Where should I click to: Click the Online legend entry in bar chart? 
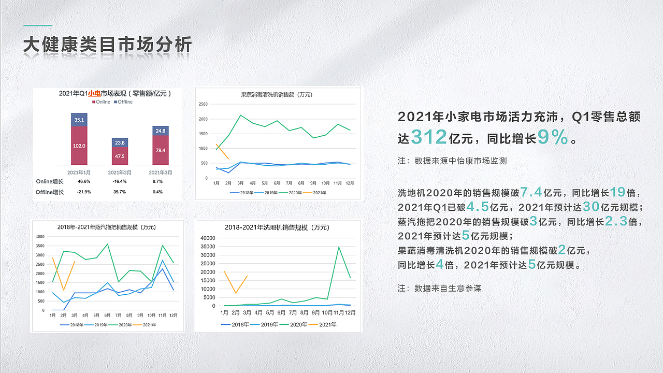tap(101, 102)
